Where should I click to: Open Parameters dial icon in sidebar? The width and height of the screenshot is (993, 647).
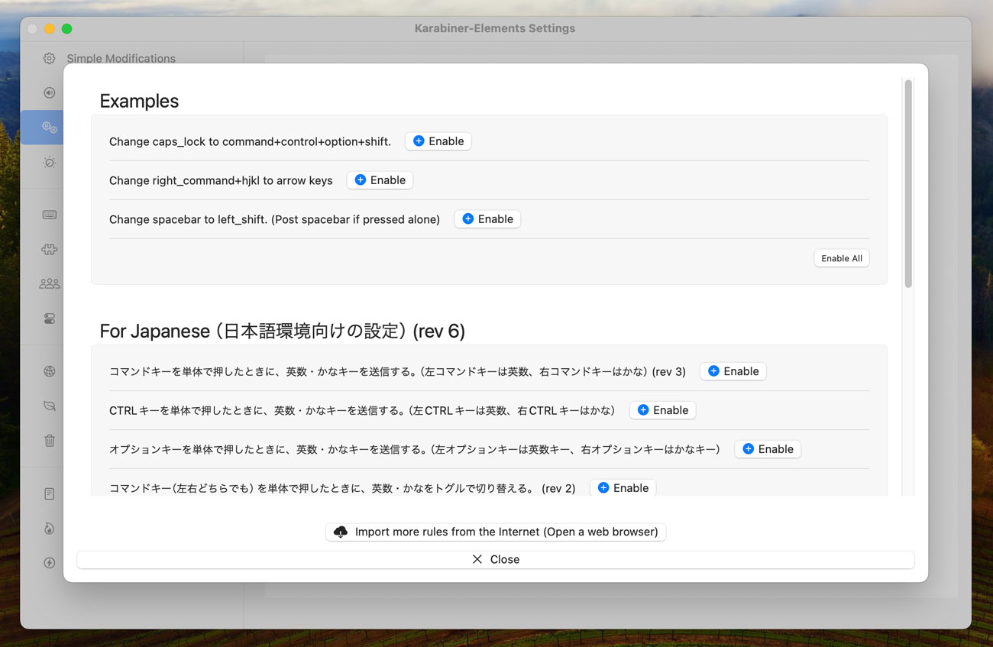click(x=49, y=162)
